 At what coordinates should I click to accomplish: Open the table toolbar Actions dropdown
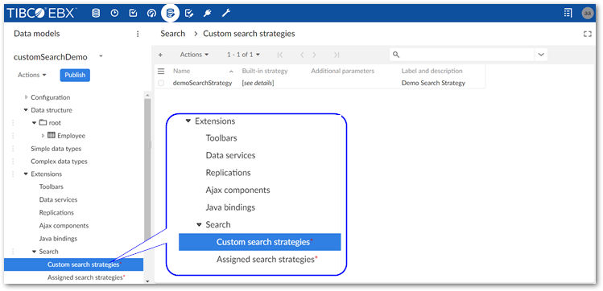tap(194, 55)
